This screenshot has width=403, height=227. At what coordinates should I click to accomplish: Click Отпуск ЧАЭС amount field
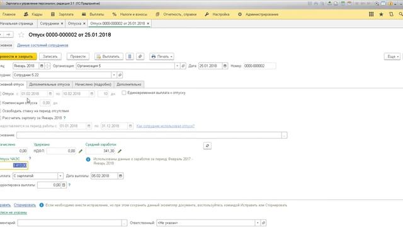point(14,165)
